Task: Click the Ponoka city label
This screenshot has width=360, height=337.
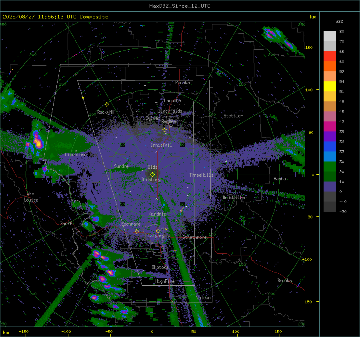Action: [x=182, y=83]
